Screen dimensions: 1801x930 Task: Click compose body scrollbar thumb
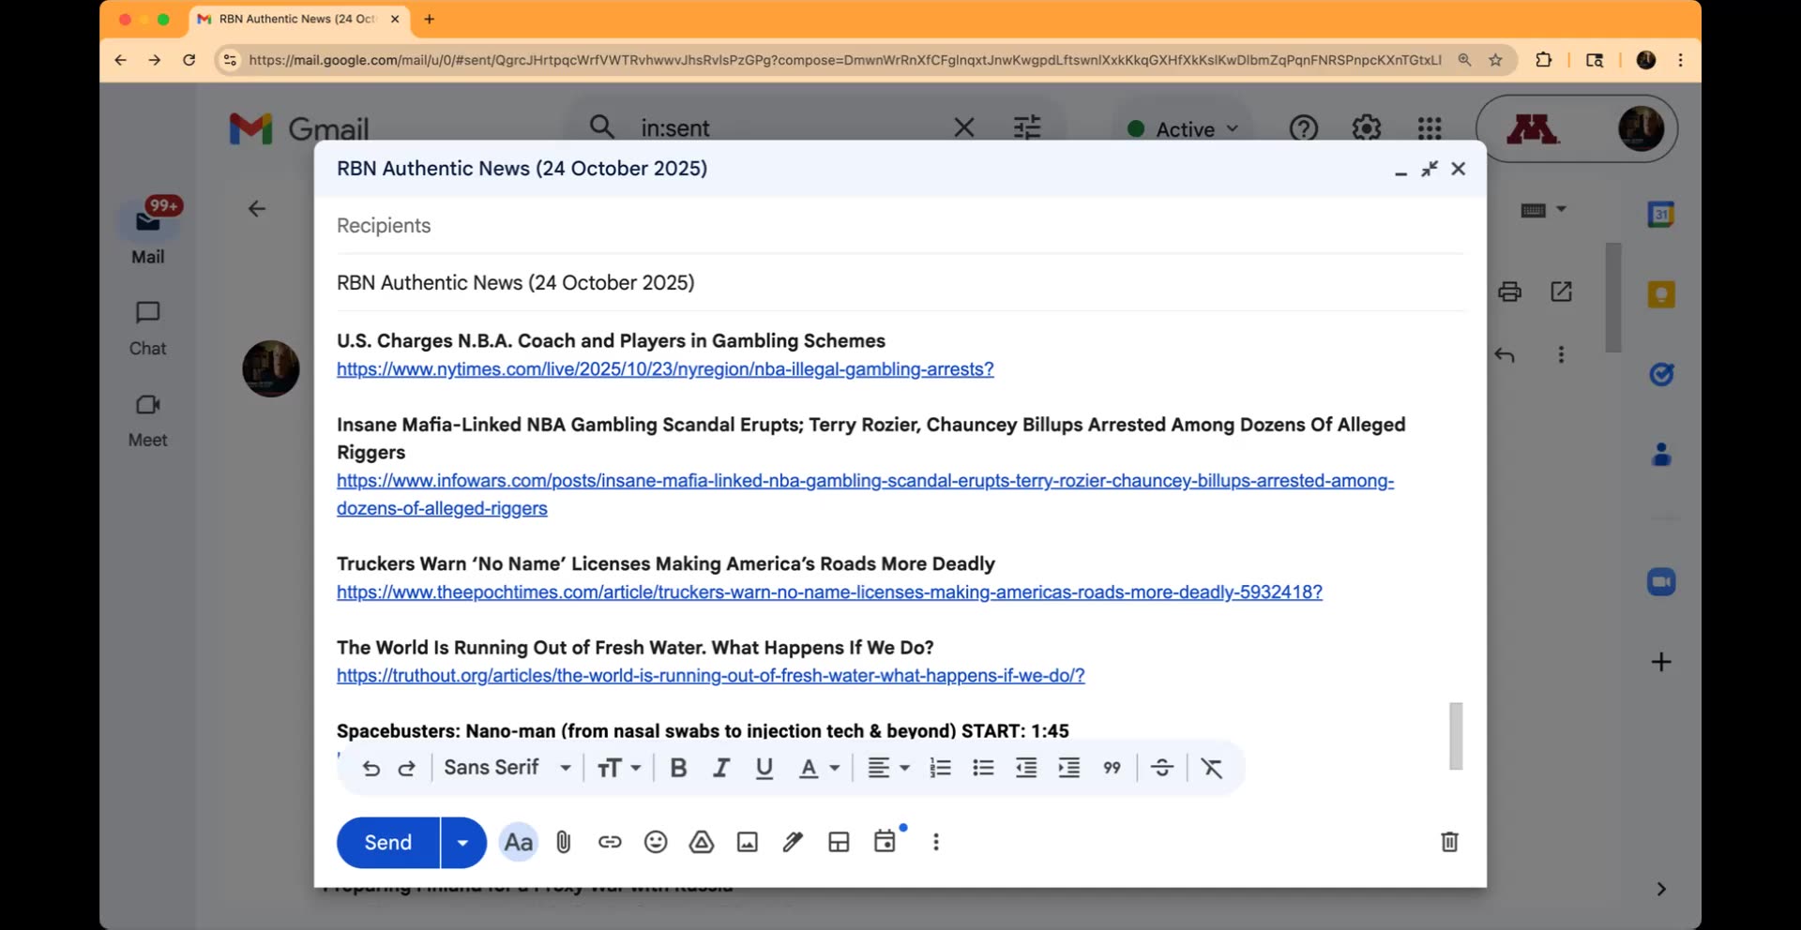[x=1456, y=736]
